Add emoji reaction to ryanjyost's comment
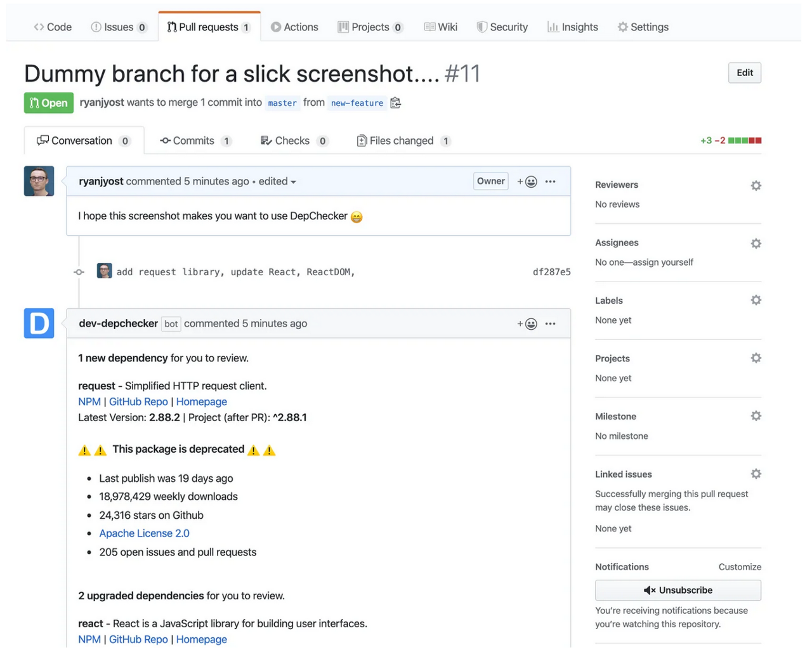The height and width of the screenshot is (657, 812). 527,182
